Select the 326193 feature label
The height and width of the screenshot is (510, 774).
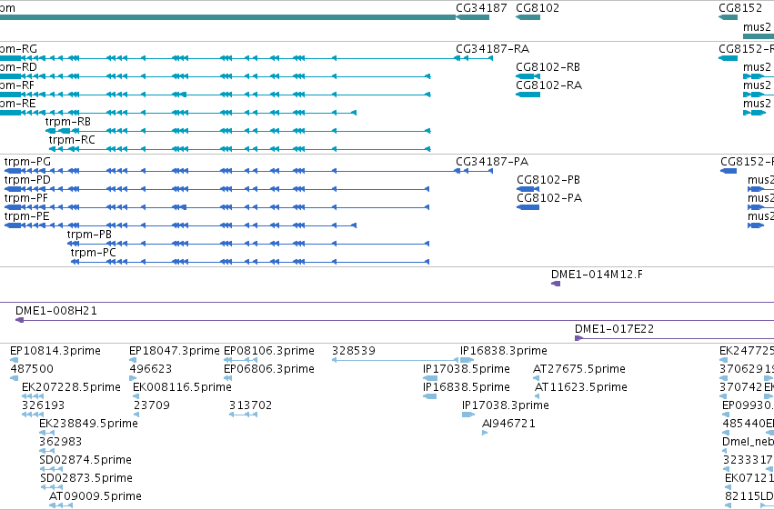click(x=43, y=406)
